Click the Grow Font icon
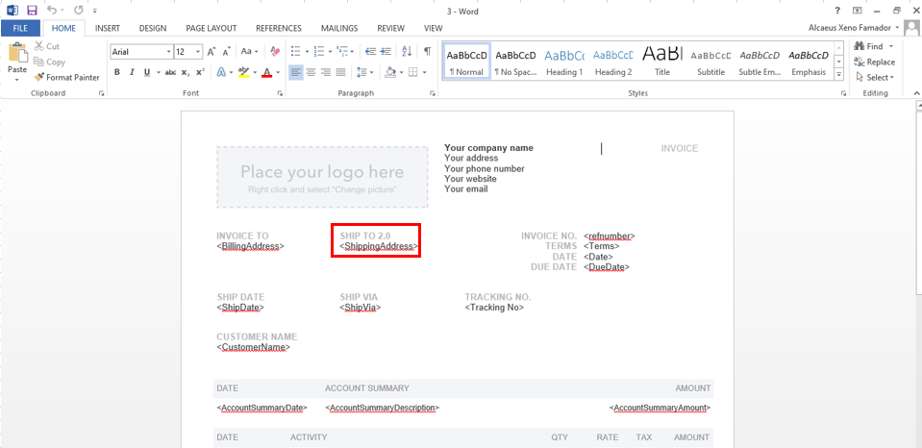Image resolution: width=922 pixels, height=448 pixels. pos(209,52)
